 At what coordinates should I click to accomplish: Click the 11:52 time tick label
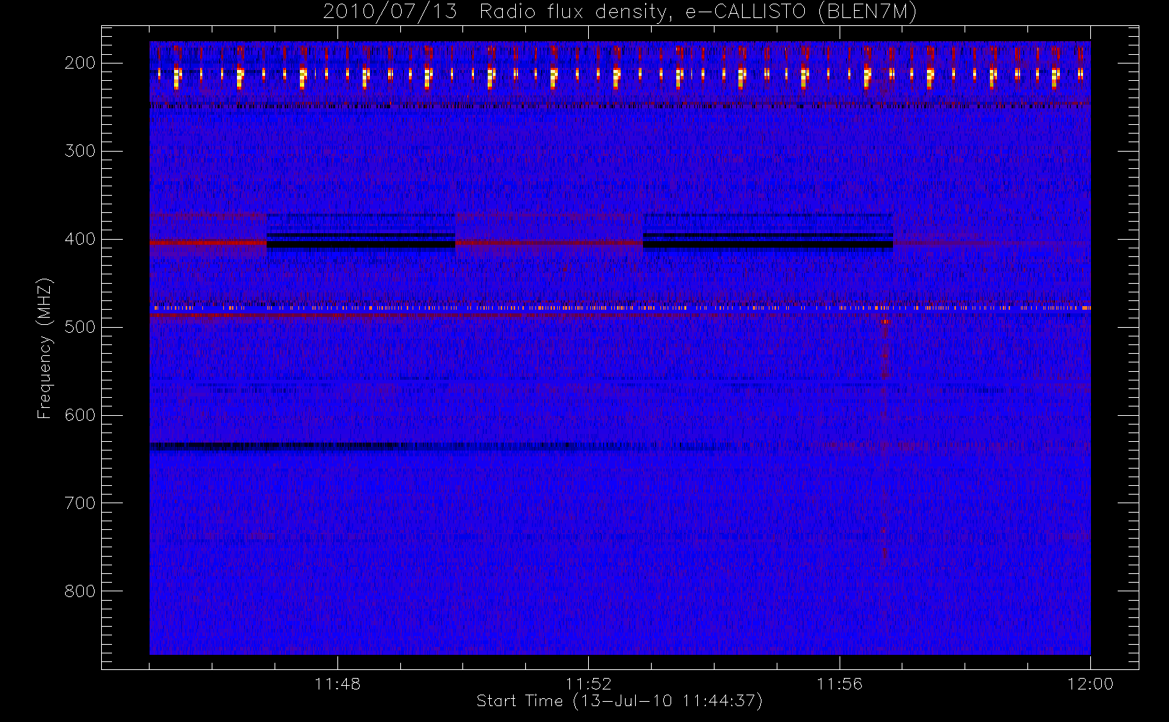coord(588,684)
